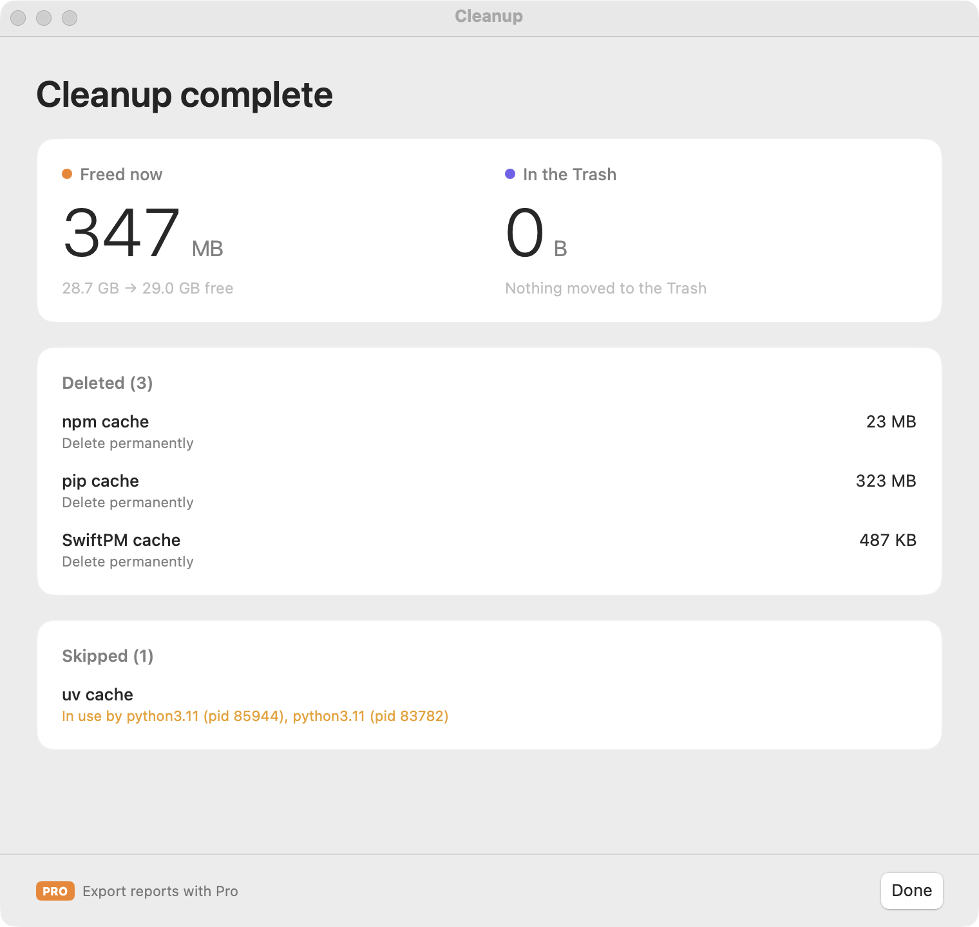Click the Cleanup complete heading
This screenshot has width=979, height=927.
pyautogui.click(x=185, y=95)
